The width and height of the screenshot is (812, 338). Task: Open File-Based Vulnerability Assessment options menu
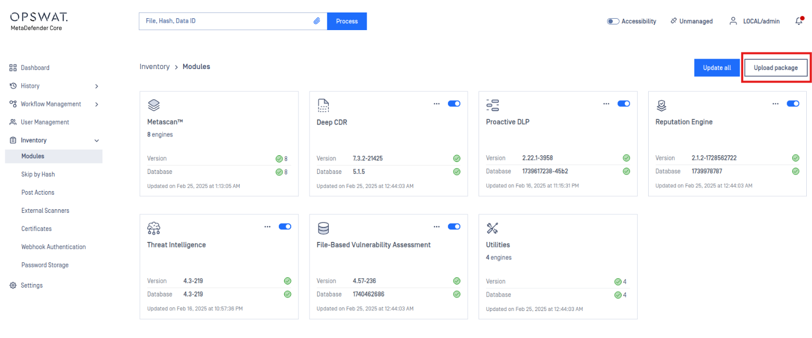[437, 226]
